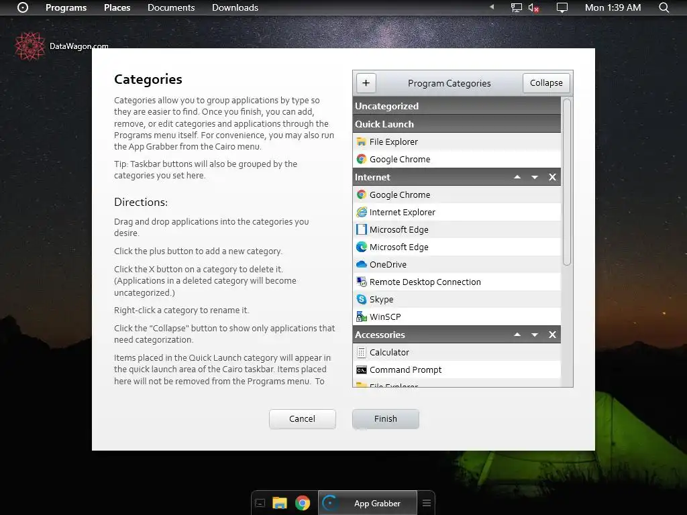
Task: Select the OneDrive cloud icon
Action: coord(362,264)
